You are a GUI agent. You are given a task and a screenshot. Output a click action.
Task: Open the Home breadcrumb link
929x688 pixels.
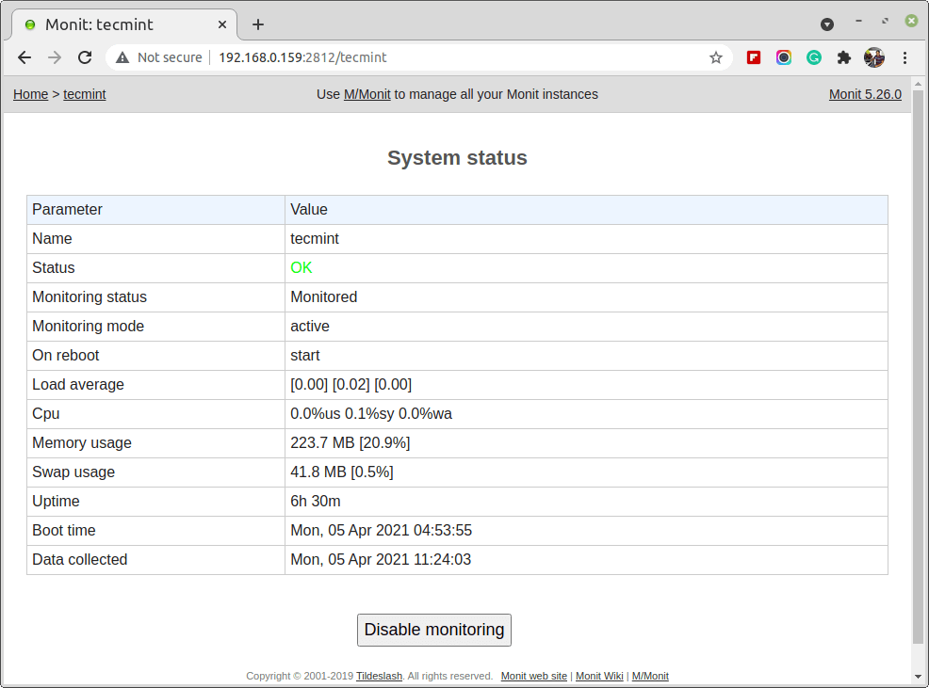[x=30, y=94]
